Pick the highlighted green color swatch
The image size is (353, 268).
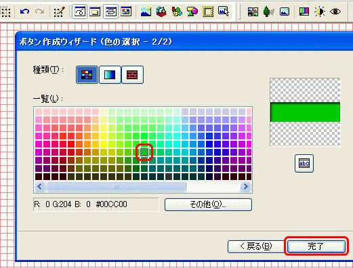pos(144,152)
